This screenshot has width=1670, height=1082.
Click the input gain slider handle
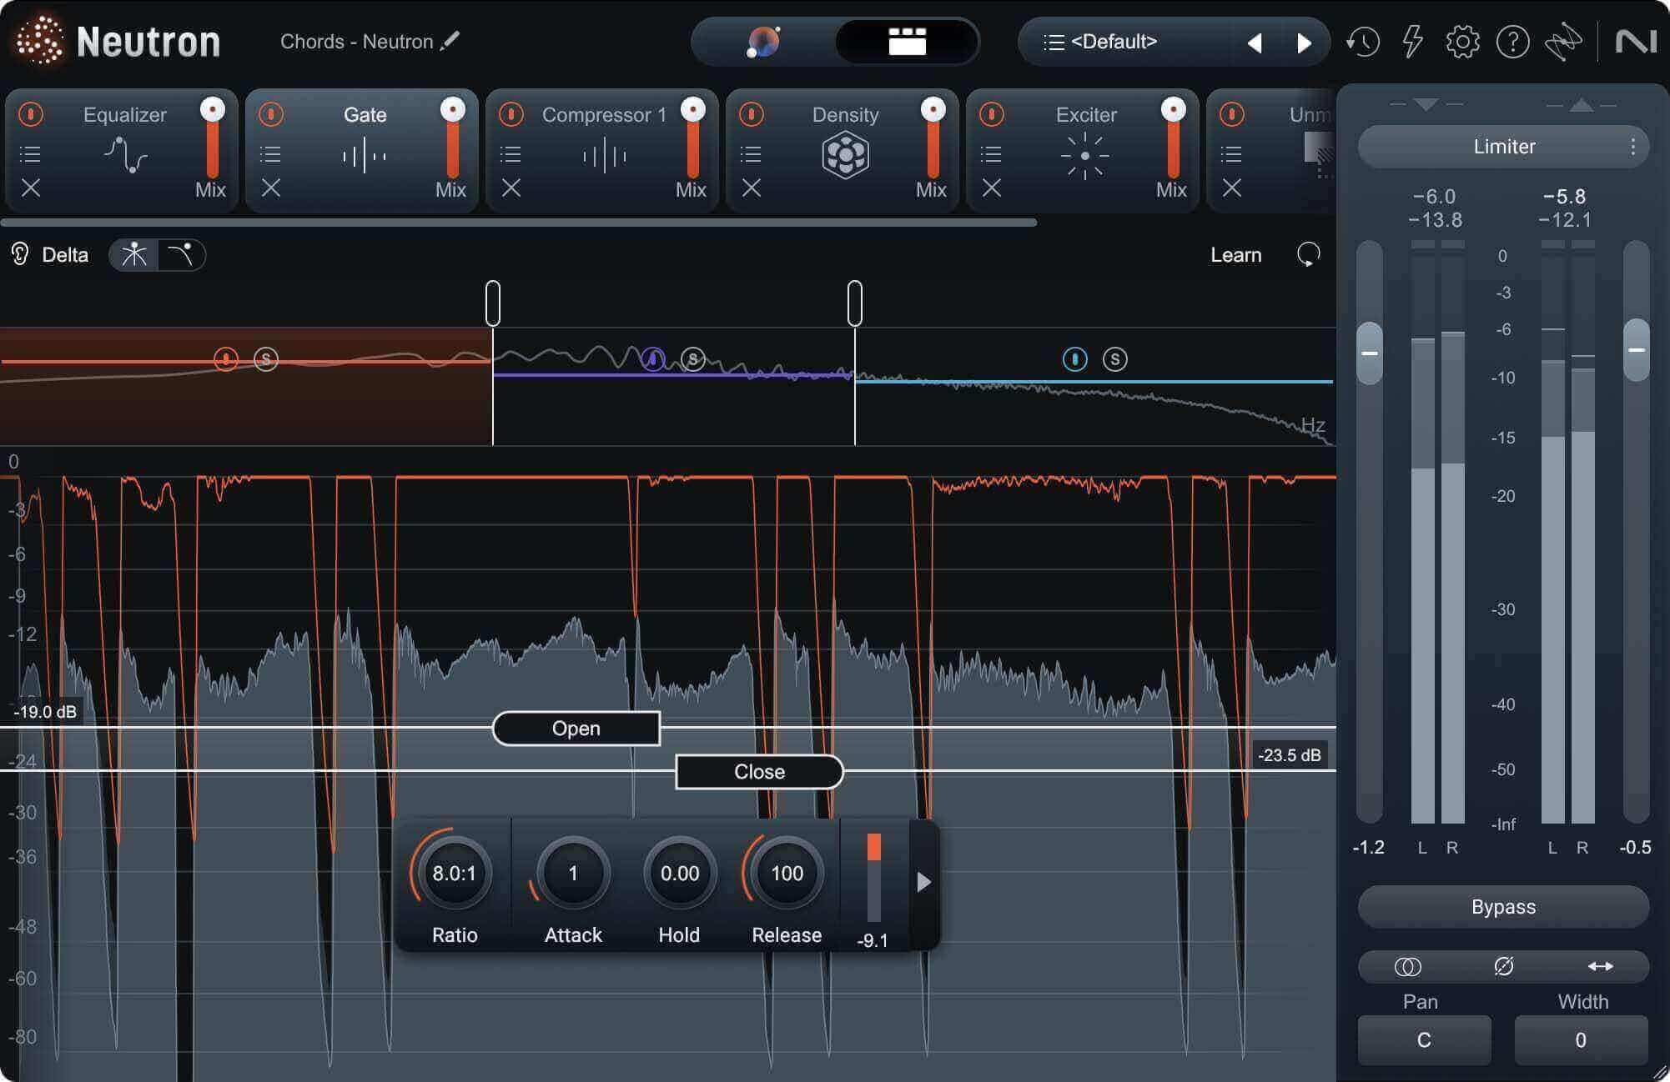pyautogui.click(x=1370, y=353)
